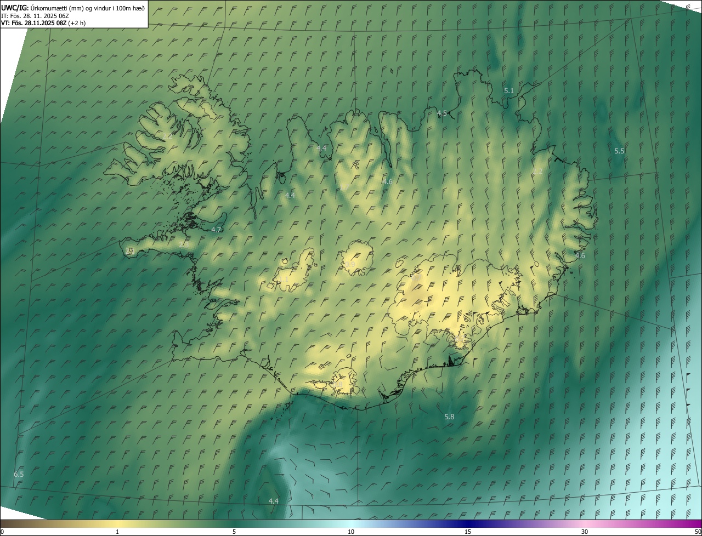Click the '30' tick label on the colorbar

[x=585, y=532]
